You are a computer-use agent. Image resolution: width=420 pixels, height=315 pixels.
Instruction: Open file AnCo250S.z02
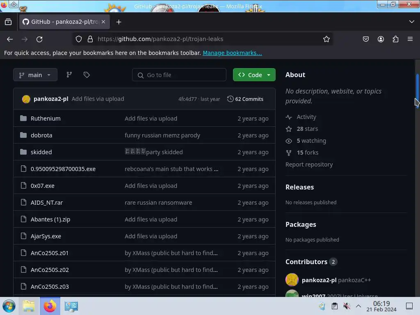click(50, 270)
